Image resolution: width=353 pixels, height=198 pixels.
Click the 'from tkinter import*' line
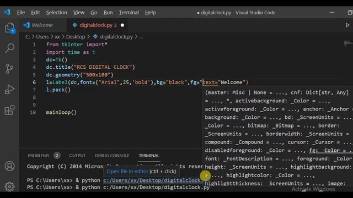click(77, 45)
